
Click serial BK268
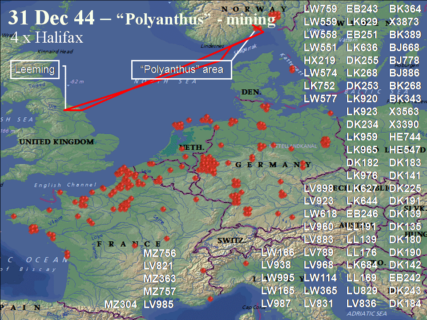click(x=405, y=86)
